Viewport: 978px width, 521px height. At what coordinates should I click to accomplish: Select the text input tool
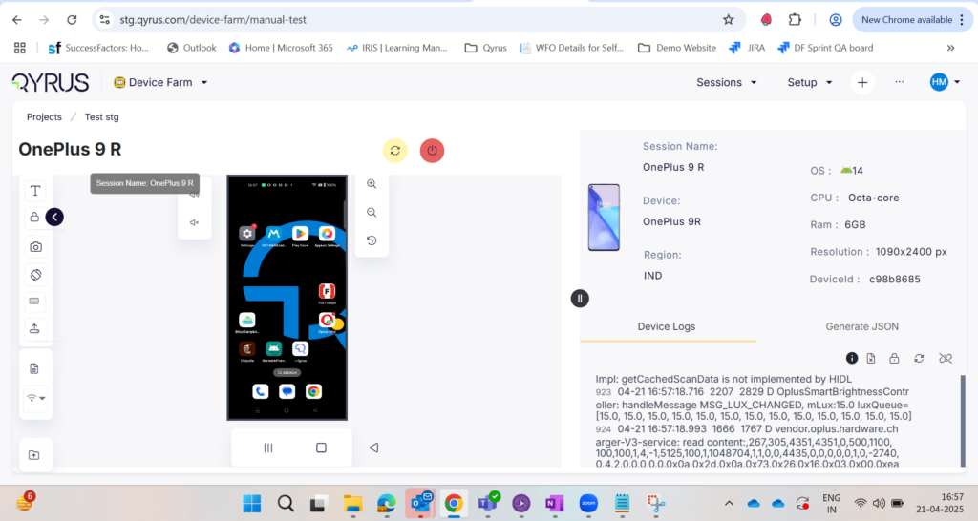35,191
